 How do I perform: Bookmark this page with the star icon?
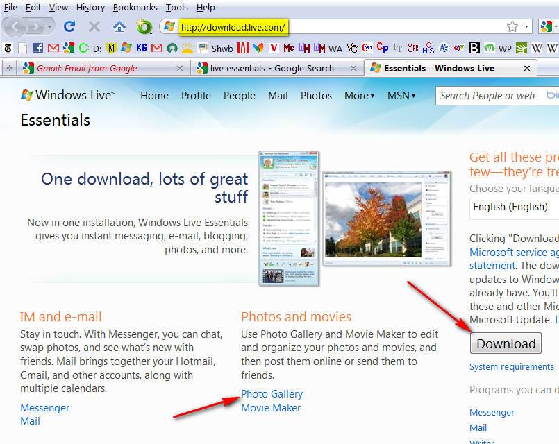(x=512, y=26)
